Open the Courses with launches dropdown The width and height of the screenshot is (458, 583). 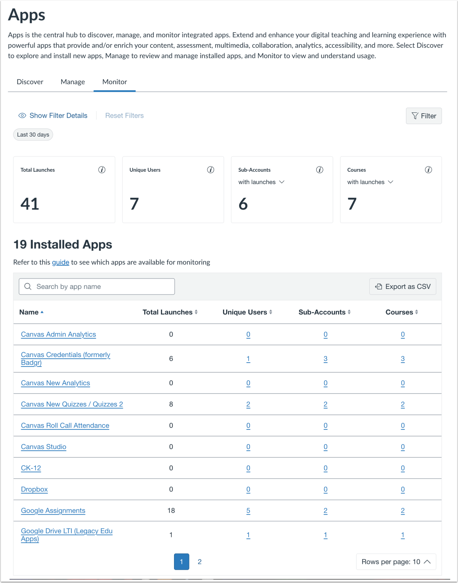(370, 182)
